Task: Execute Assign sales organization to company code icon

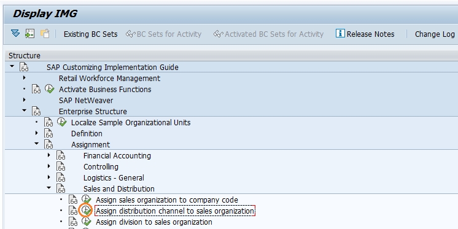Action: click(x=87, y=200)
